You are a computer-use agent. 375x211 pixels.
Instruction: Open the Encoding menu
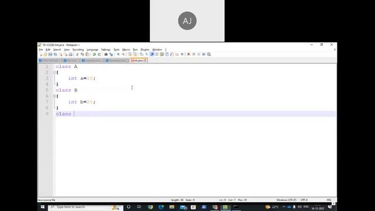78,49
